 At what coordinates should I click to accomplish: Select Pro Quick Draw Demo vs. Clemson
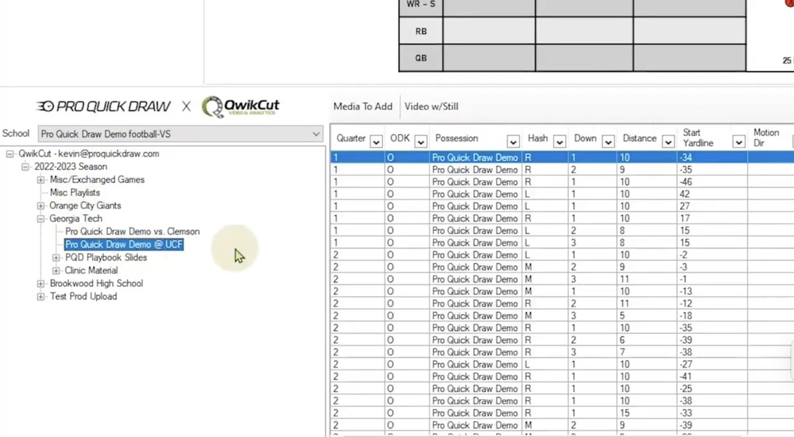tap(132, 231)
